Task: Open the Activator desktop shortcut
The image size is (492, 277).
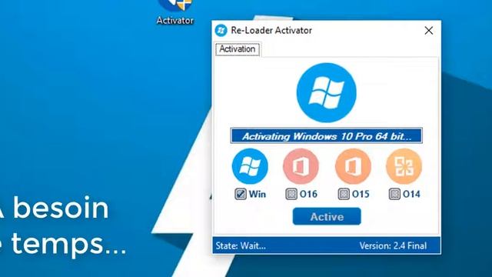Action: (175, 12)
